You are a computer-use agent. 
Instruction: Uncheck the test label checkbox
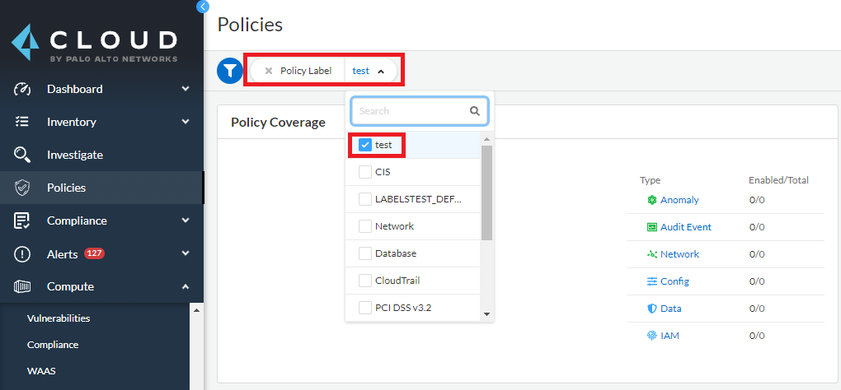click(x=365, y=145)
